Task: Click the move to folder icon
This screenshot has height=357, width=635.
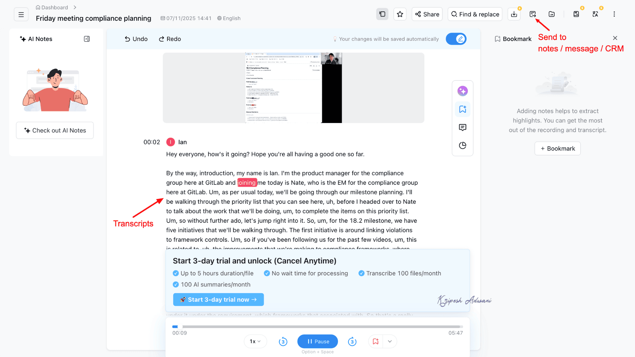Action: click(x=552, y=14)
